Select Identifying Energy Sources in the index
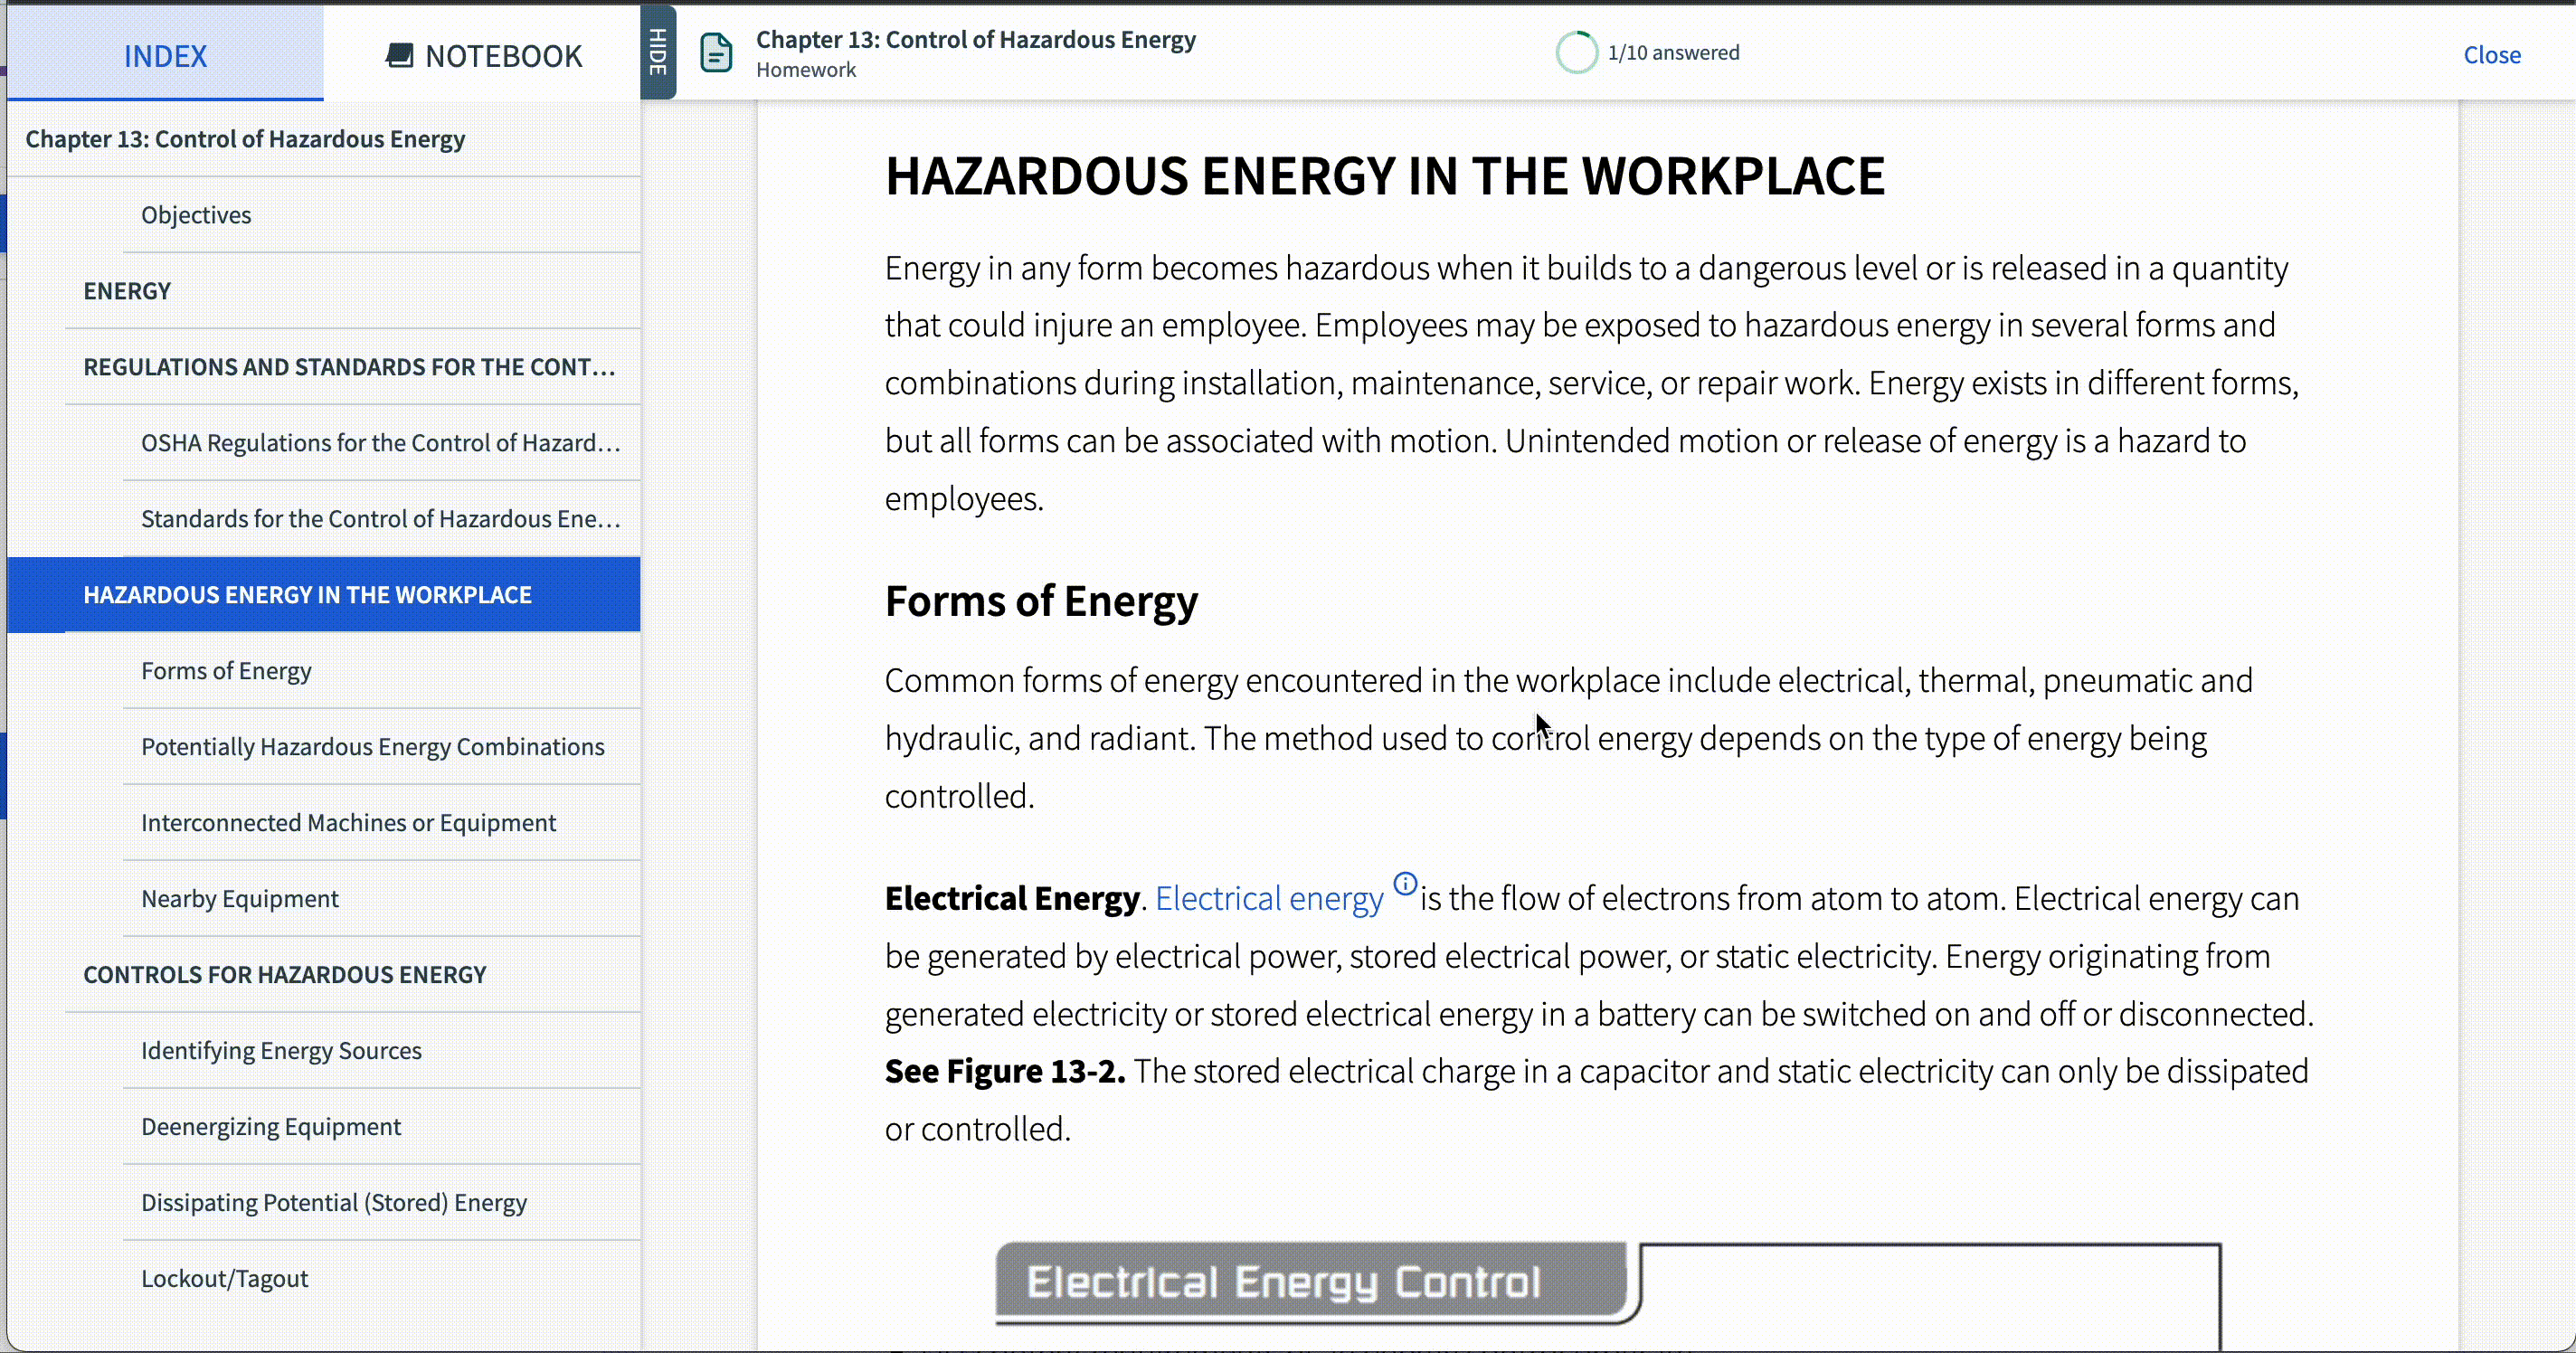Image resolution: width=2576 pixels, height=1353 pixels. 281,1050
